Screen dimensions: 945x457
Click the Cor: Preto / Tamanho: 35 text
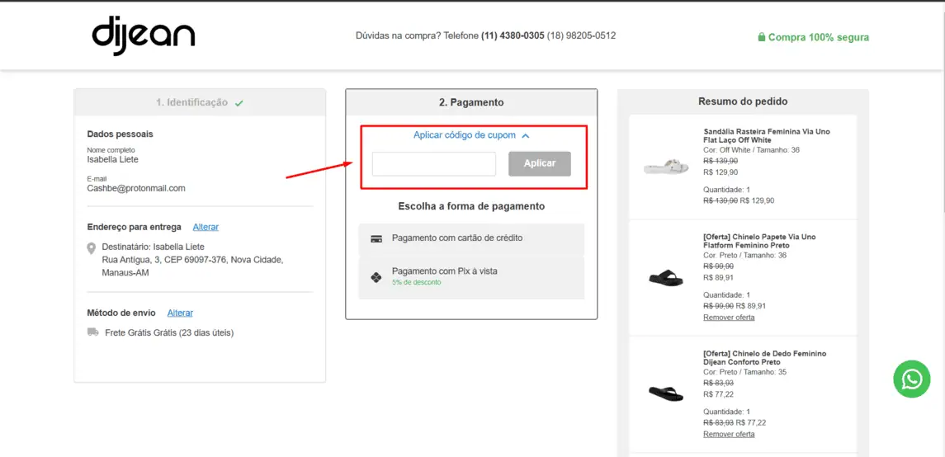tap(747, 372)
